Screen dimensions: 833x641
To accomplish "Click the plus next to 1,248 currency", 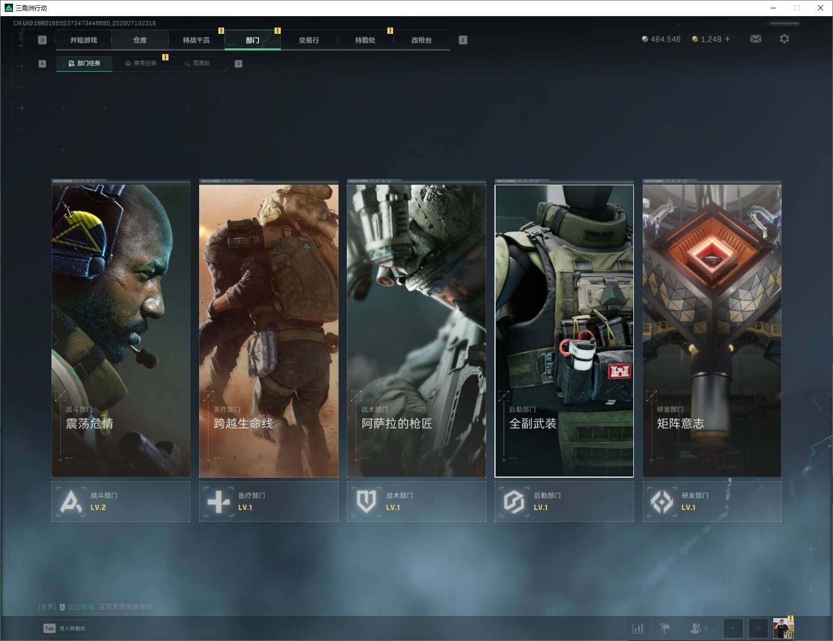I will [727, 39].
